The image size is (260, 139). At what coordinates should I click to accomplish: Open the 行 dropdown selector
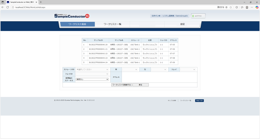pyautogui.click(x=159, y=69)
